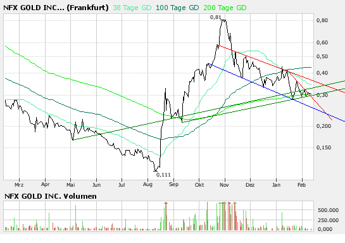Viewport: 345px width, 243px height.
Task: Click the 'Jun' month label
Action: (x=96, y=185)
